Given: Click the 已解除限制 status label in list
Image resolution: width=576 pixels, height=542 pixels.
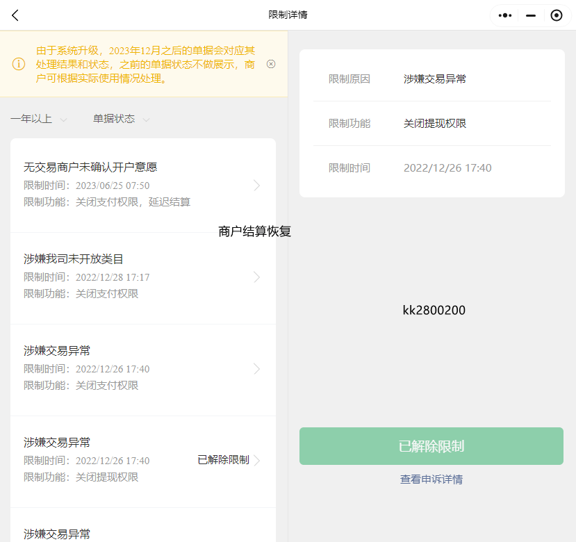Looking at the screenshot, I should point(223,460).
